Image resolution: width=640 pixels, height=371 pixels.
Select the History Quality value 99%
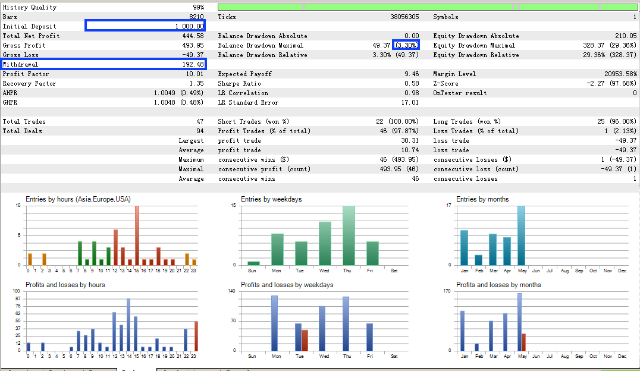[199, 7]
